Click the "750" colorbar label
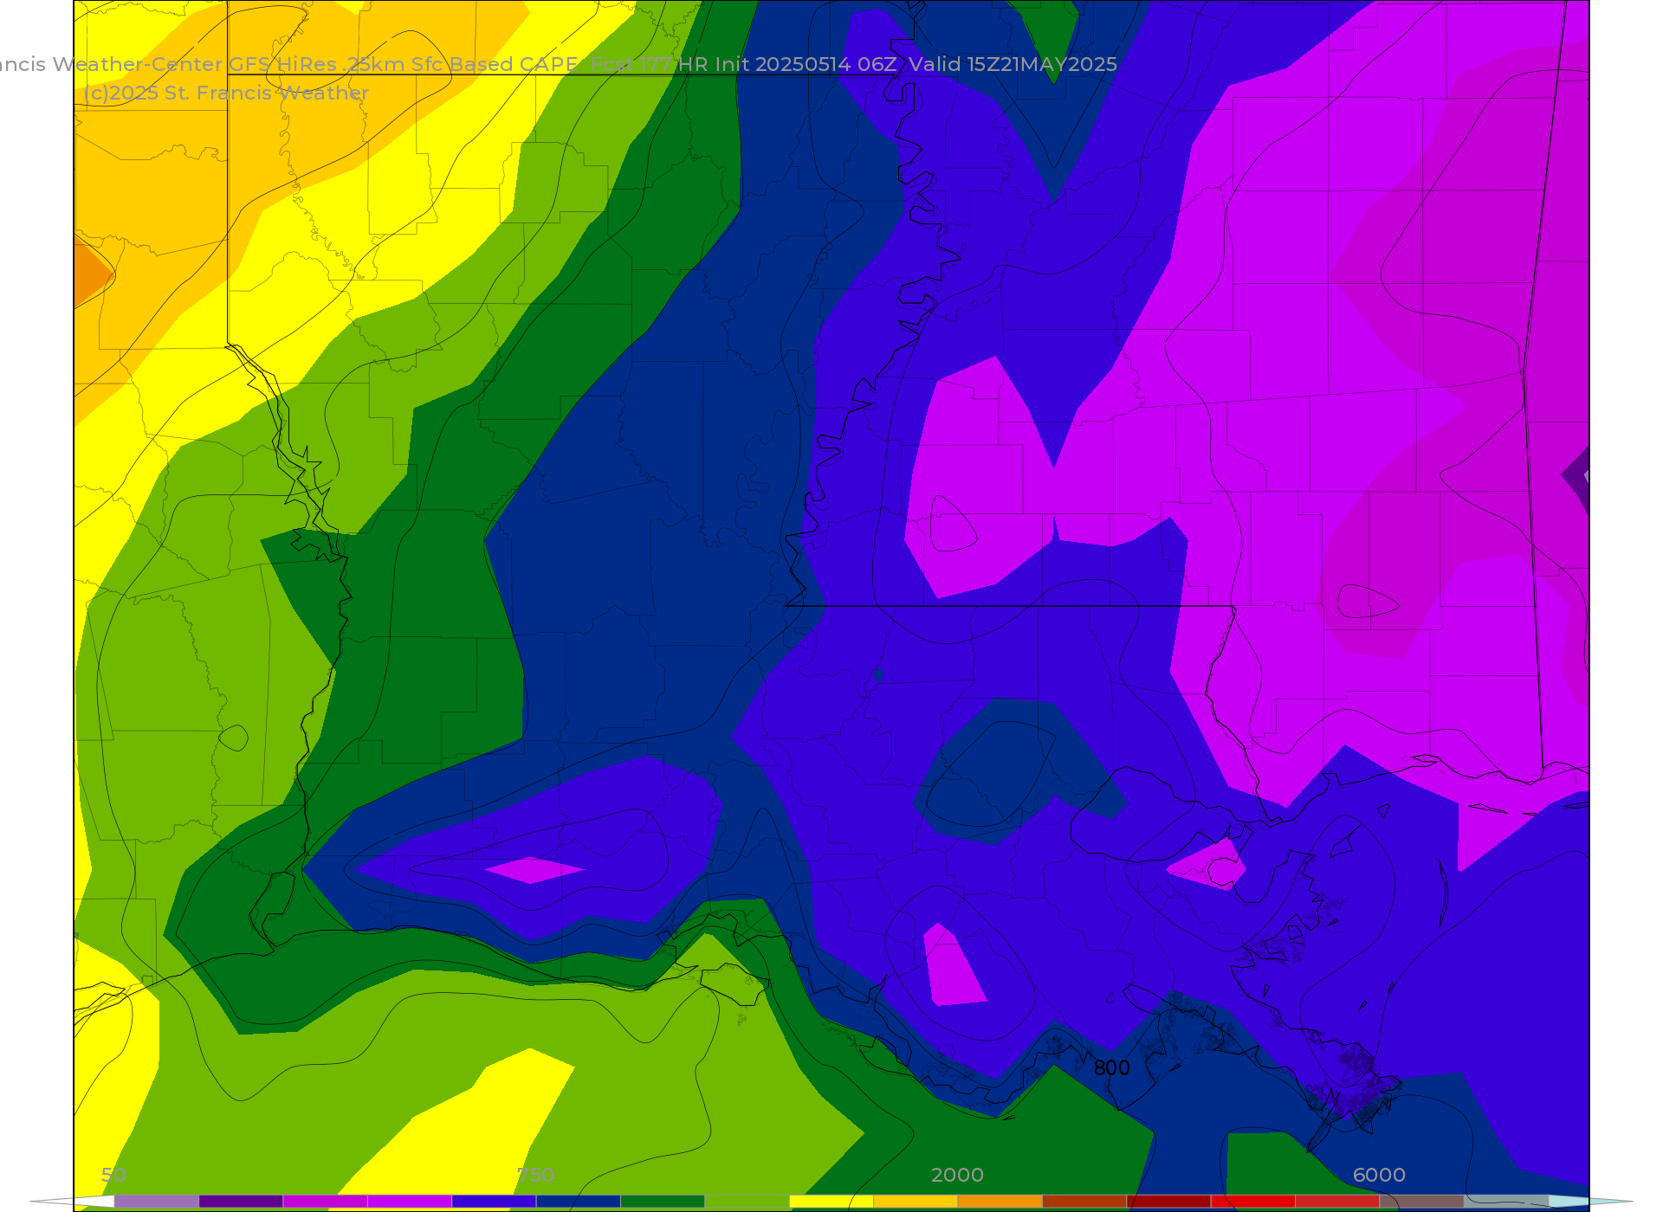 pyautogui.click(x=535, y=1175)
